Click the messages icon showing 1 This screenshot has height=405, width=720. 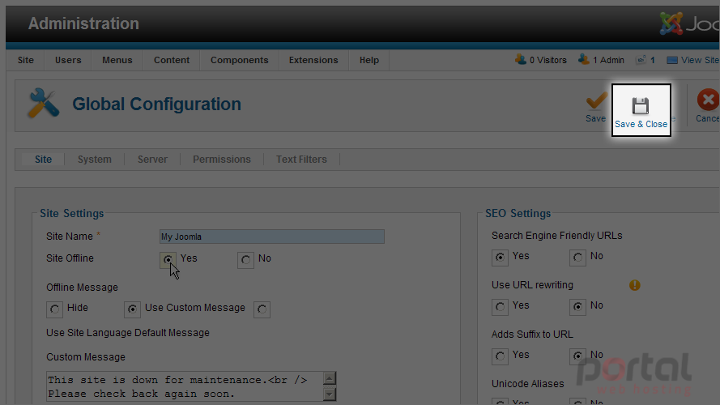[x=641, y=60]
